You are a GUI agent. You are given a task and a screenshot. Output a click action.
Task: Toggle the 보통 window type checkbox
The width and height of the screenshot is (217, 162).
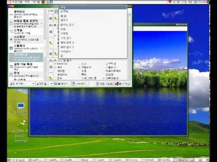coord(80,71)
